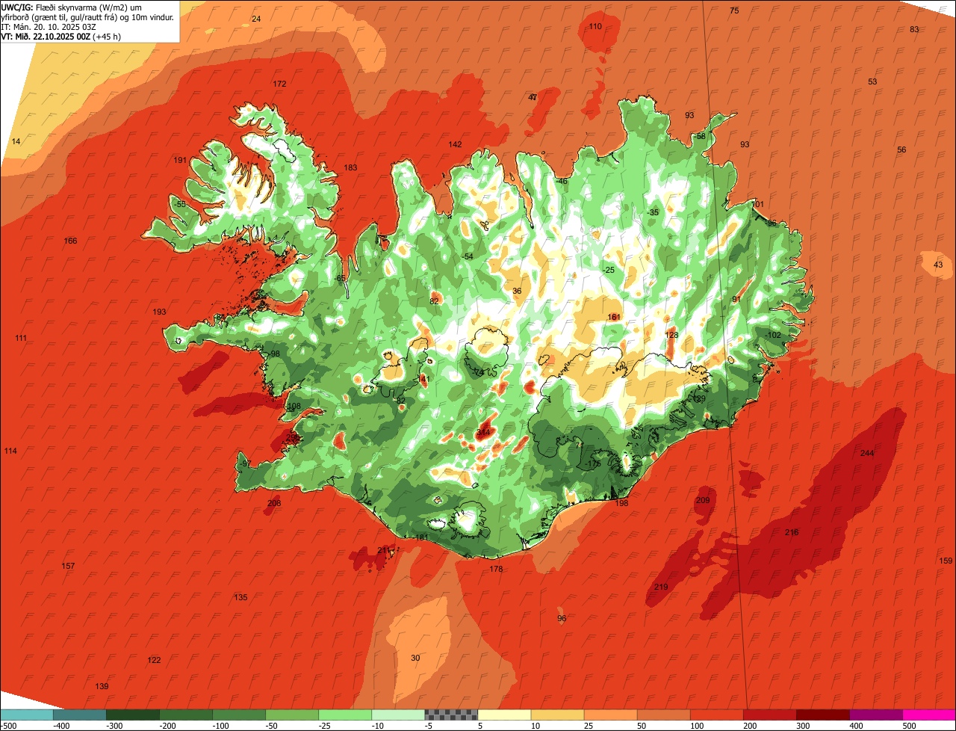Click the map value 36 in north-central Iceland
The image size is (956, 731).
[x=517, y=291]
